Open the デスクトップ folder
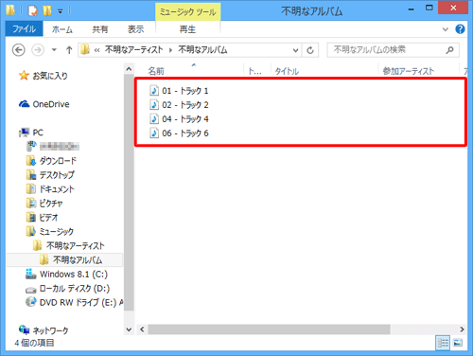Screen dimensions: 473x356 (x=57, y=175)
